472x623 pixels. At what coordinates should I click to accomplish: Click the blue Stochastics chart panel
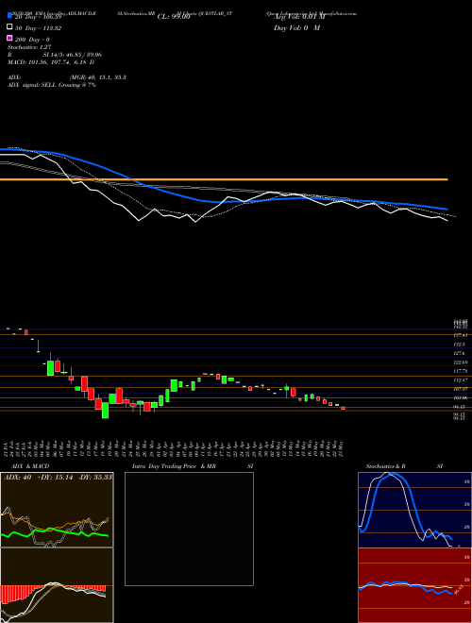coord(414,510)
